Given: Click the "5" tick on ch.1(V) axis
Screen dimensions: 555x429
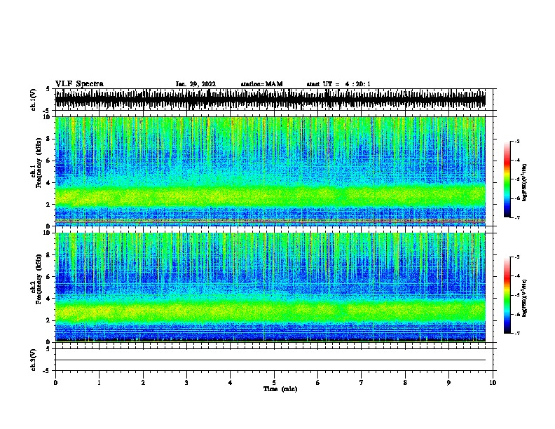Looking at the screenshot, I should point(48,89).
